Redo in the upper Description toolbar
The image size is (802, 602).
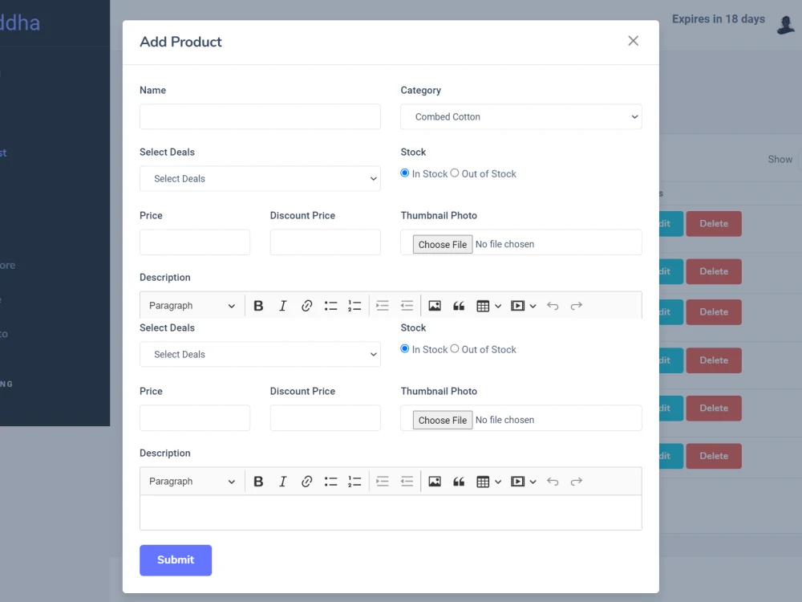click(x=577, y=306)
